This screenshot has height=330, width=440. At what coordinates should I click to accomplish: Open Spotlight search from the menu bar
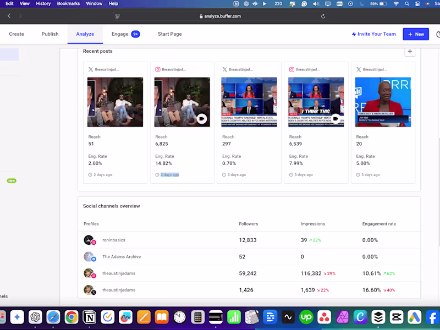(407, 4)
